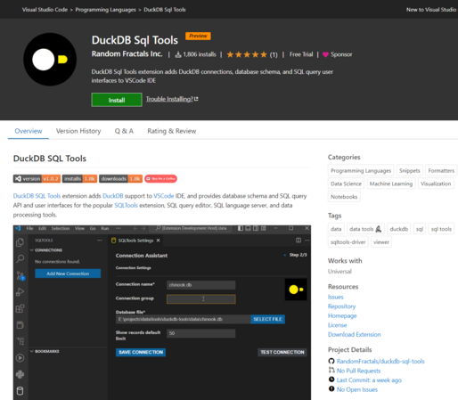458x400 pixels.
Task: Click the data tag
Action: click(x=336, y=229)
